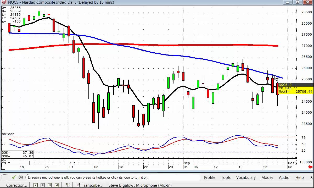Click the 100000 volume scale label
This screenshot has height=188, width=314.
coord(306,163)
